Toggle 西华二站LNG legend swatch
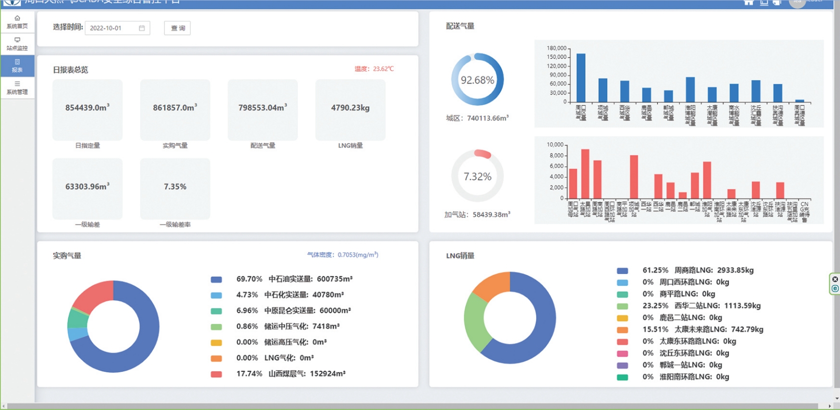The height and width of the screenshot is (410, 840). click(x=622, y=306)
